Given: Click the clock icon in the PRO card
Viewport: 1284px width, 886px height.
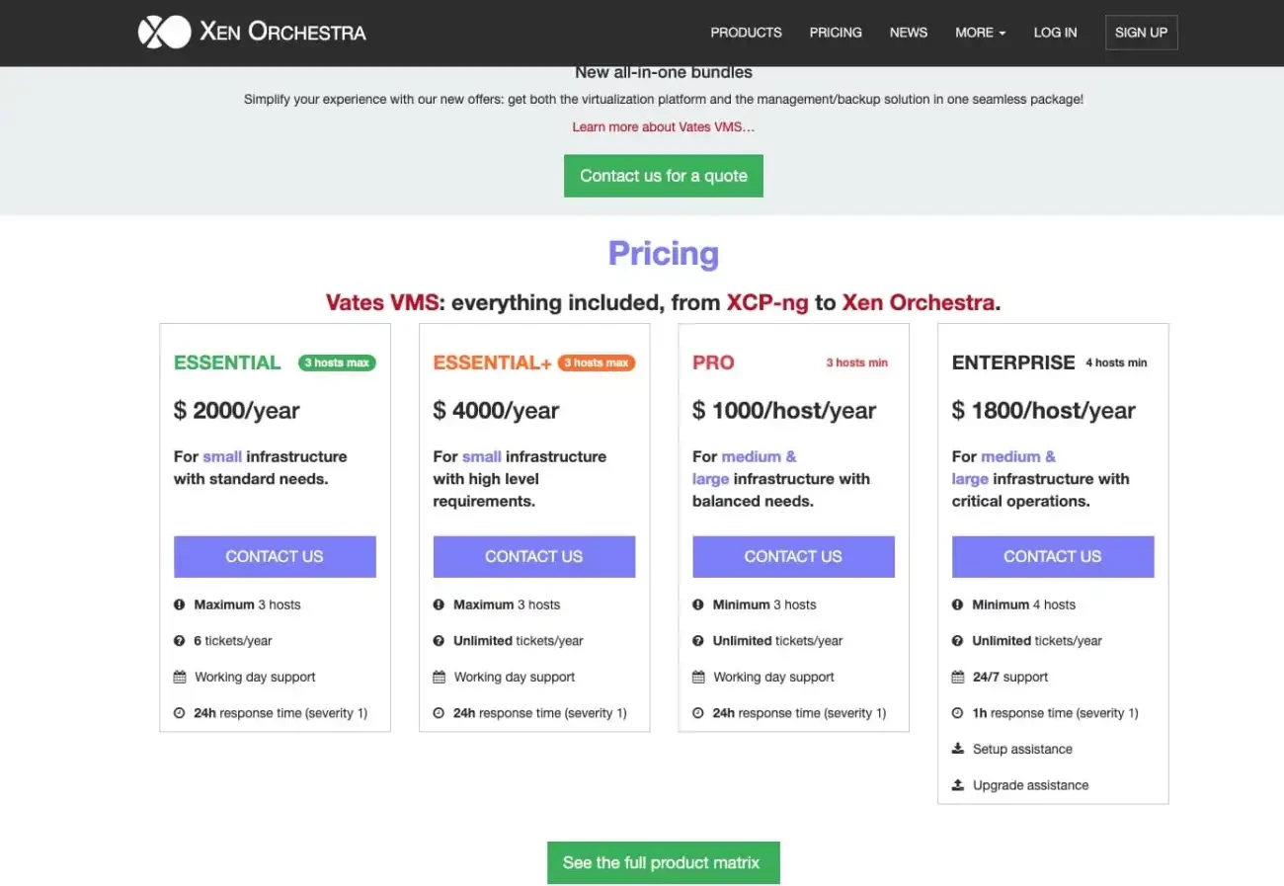Looking at the screenshot, I should point(698,713).
